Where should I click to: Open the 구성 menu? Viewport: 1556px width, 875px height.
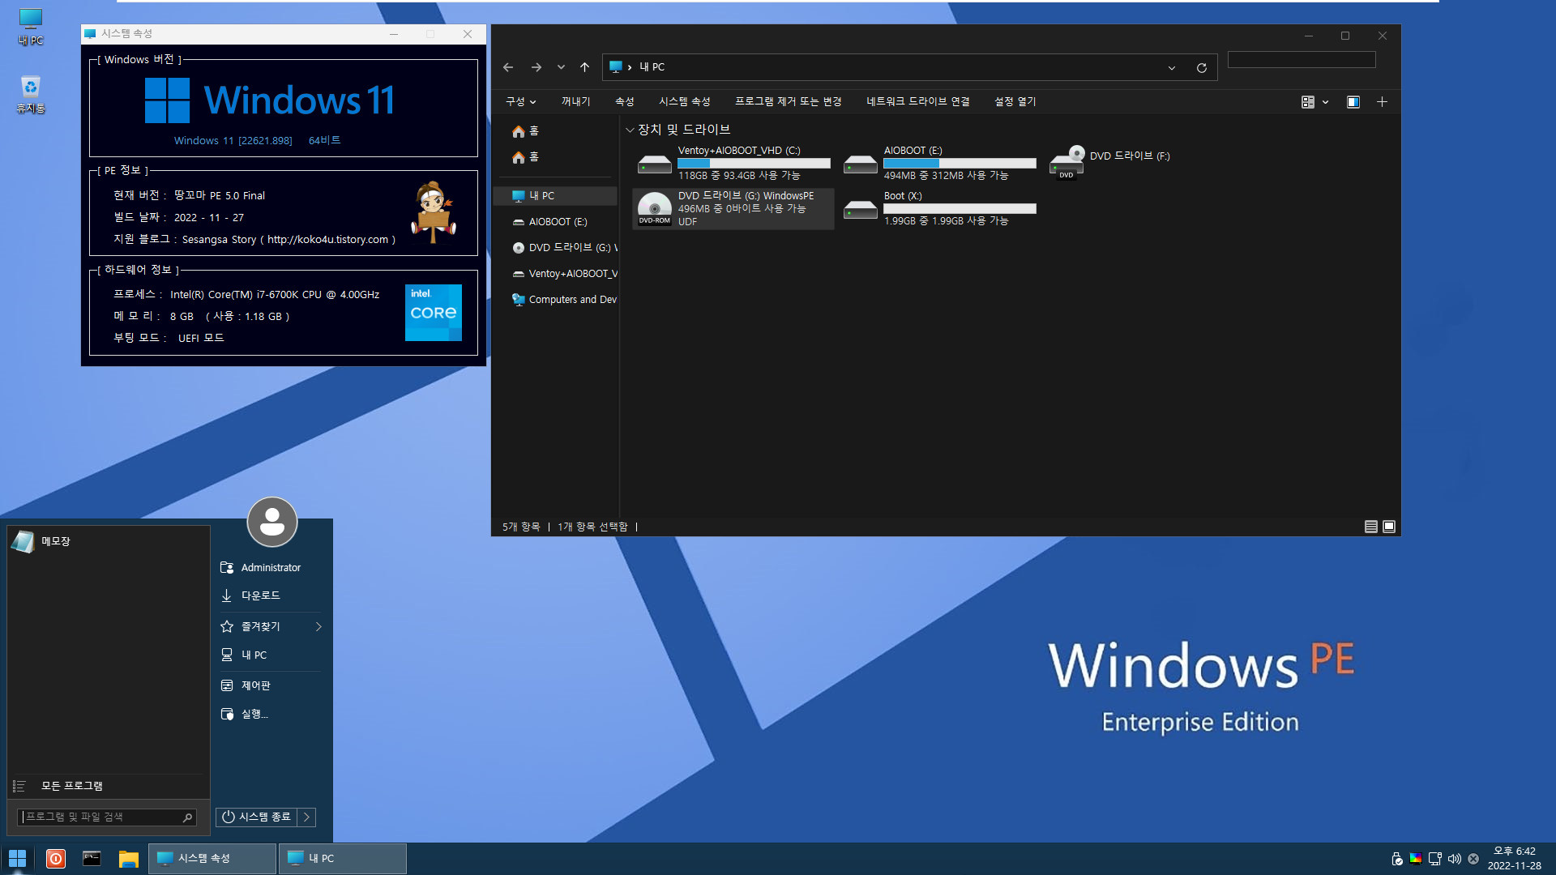point(520,101)
